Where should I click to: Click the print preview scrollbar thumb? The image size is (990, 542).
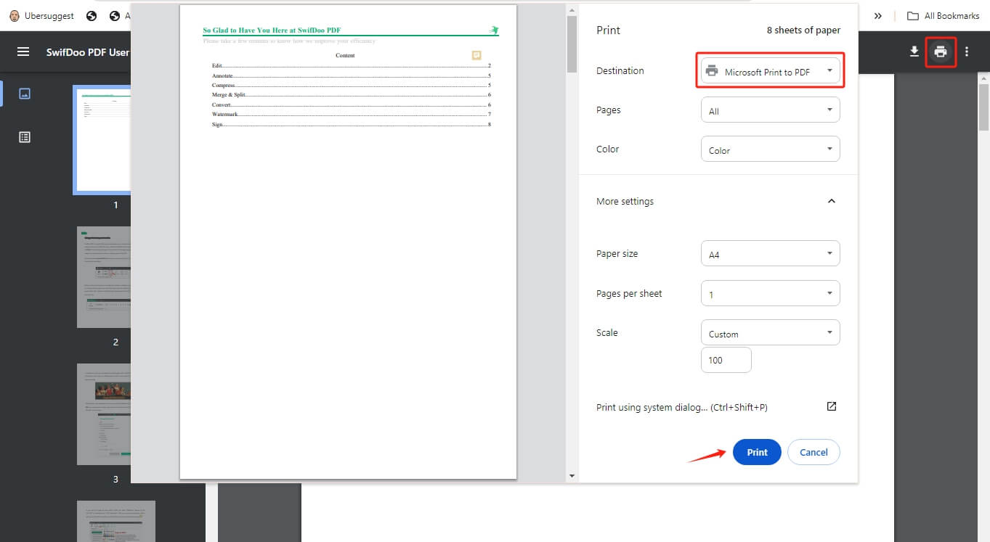572,44
